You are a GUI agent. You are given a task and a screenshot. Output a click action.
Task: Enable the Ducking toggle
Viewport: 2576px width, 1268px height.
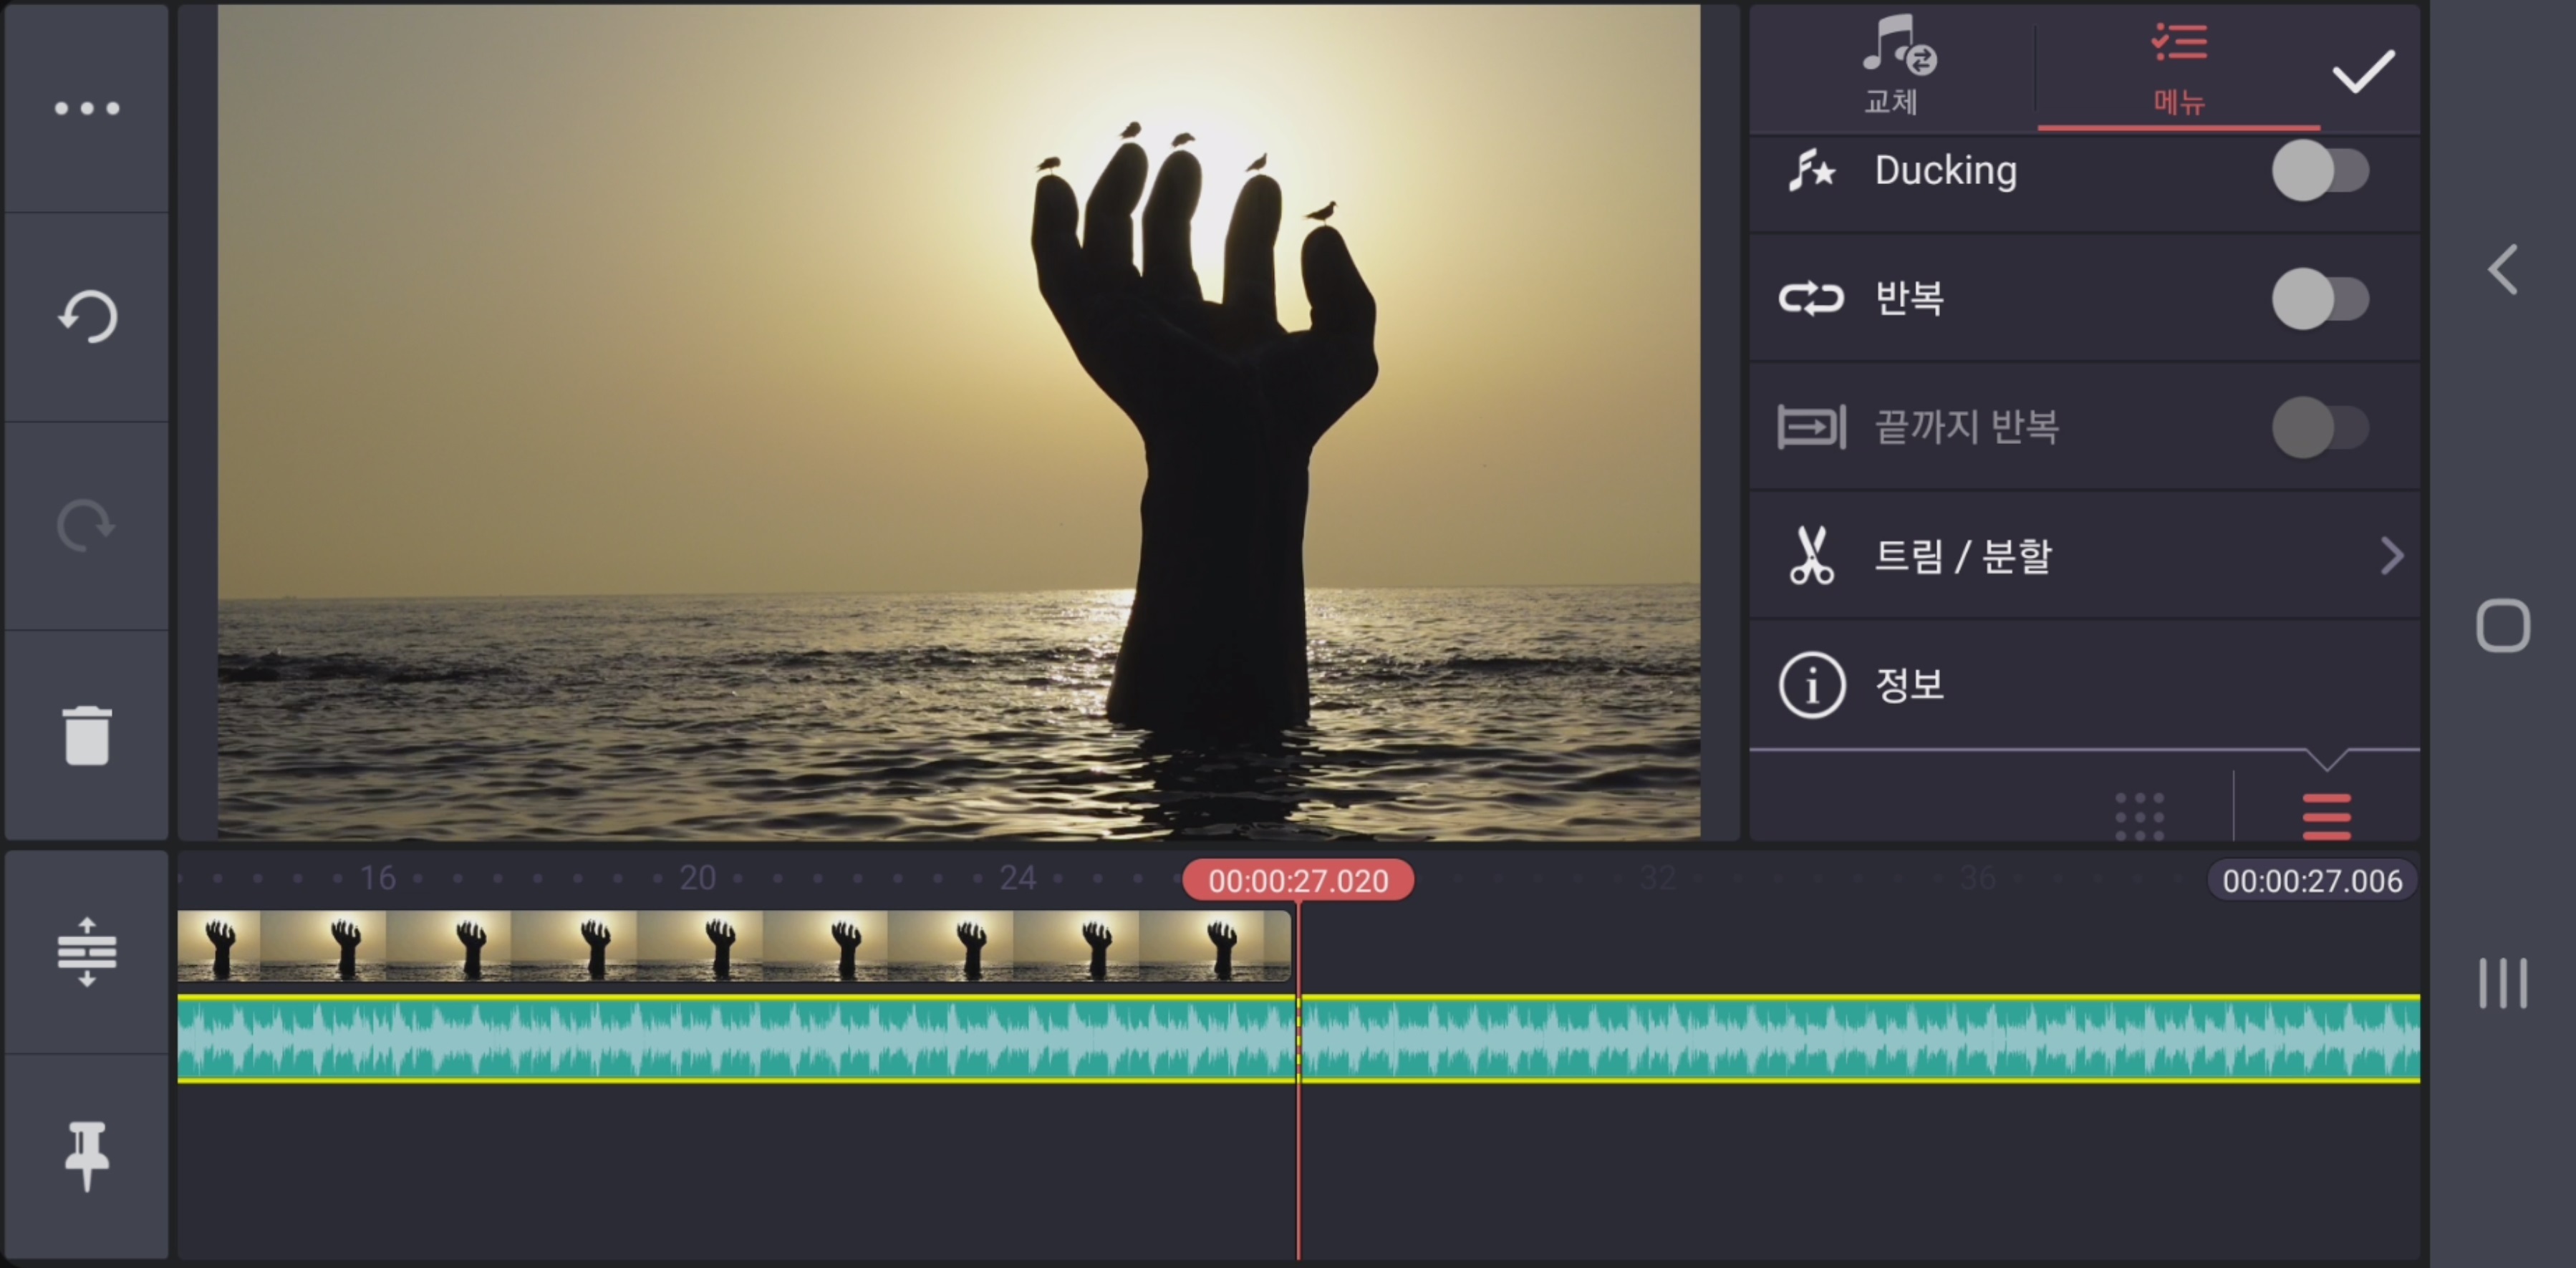2319,171
